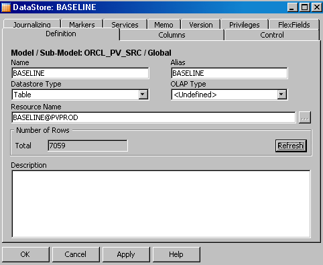
Task: Switch to the Journalizing tab
Action: tap(32, 24)
